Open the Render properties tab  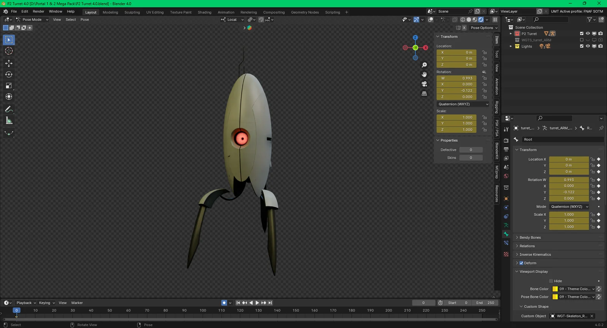506,141
